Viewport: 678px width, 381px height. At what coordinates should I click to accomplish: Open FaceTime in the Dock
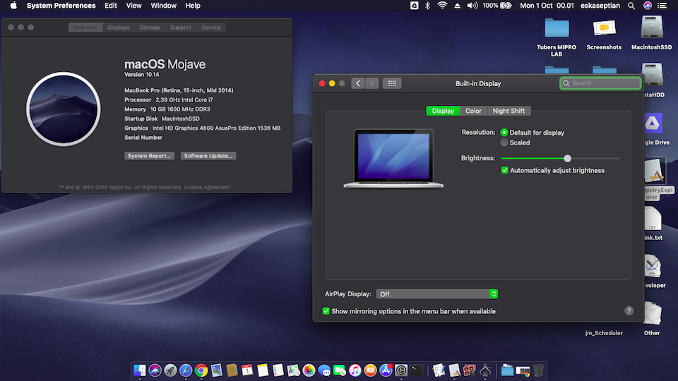[340, 370]
